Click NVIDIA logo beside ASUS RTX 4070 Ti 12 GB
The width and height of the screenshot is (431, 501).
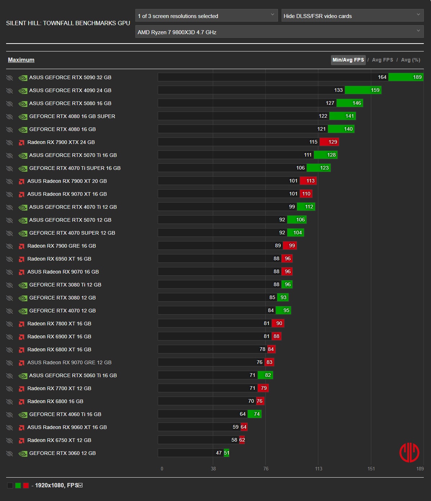23,207
